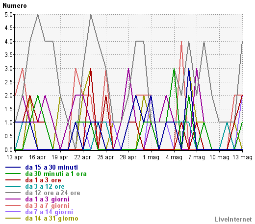Click the 'da 14 a 31 giorno' legend label

(51, 218)
